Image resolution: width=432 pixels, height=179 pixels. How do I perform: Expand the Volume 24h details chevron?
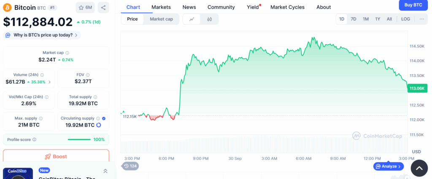pos(49,82)
